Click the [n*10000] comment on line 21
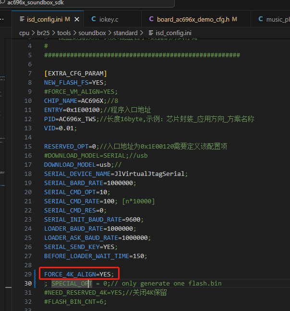The height and width of the screenshot is (311, 290). point(138,201)
